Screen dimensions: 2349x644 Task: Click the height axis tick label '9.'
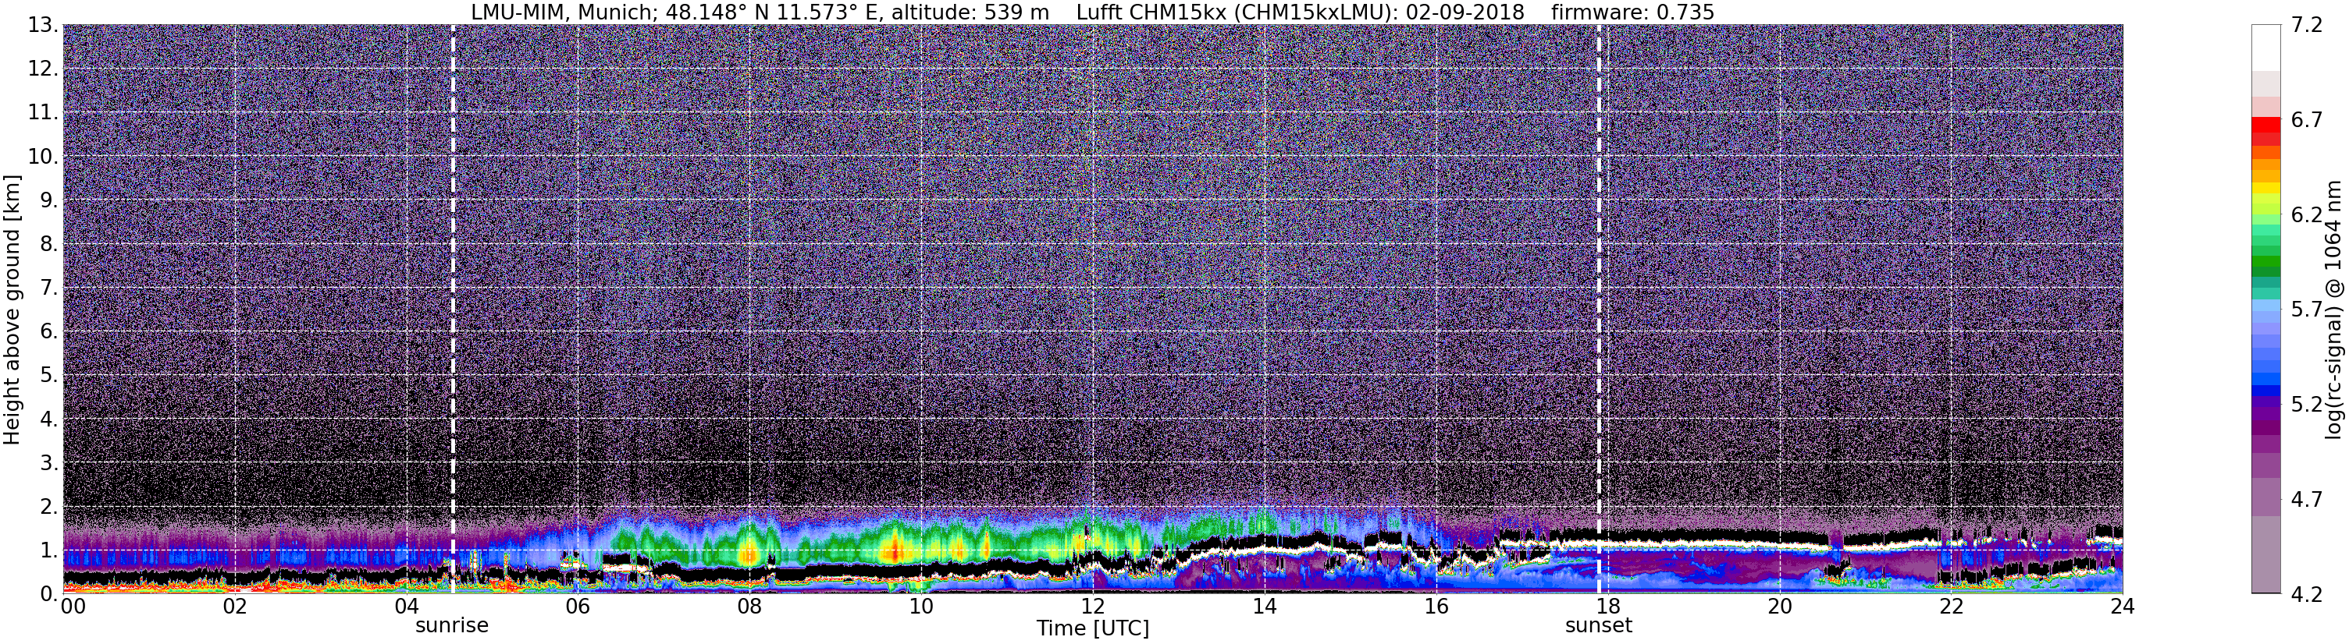tap(48, 200)
